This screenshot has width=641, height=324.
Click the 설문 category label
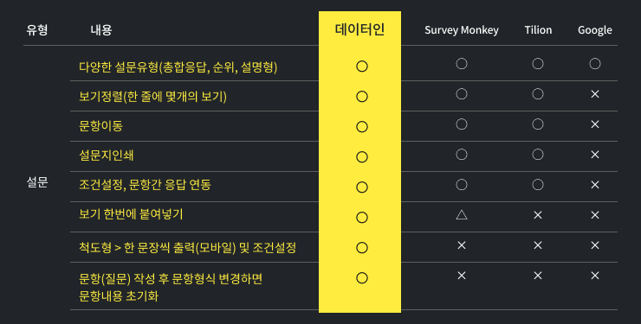tap(37, 182)
